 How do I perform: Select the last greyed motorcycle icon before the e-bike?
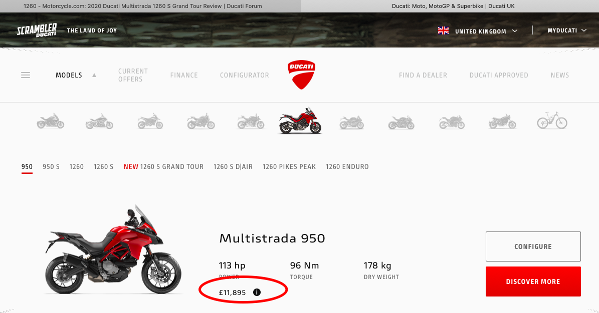point(502,121)
